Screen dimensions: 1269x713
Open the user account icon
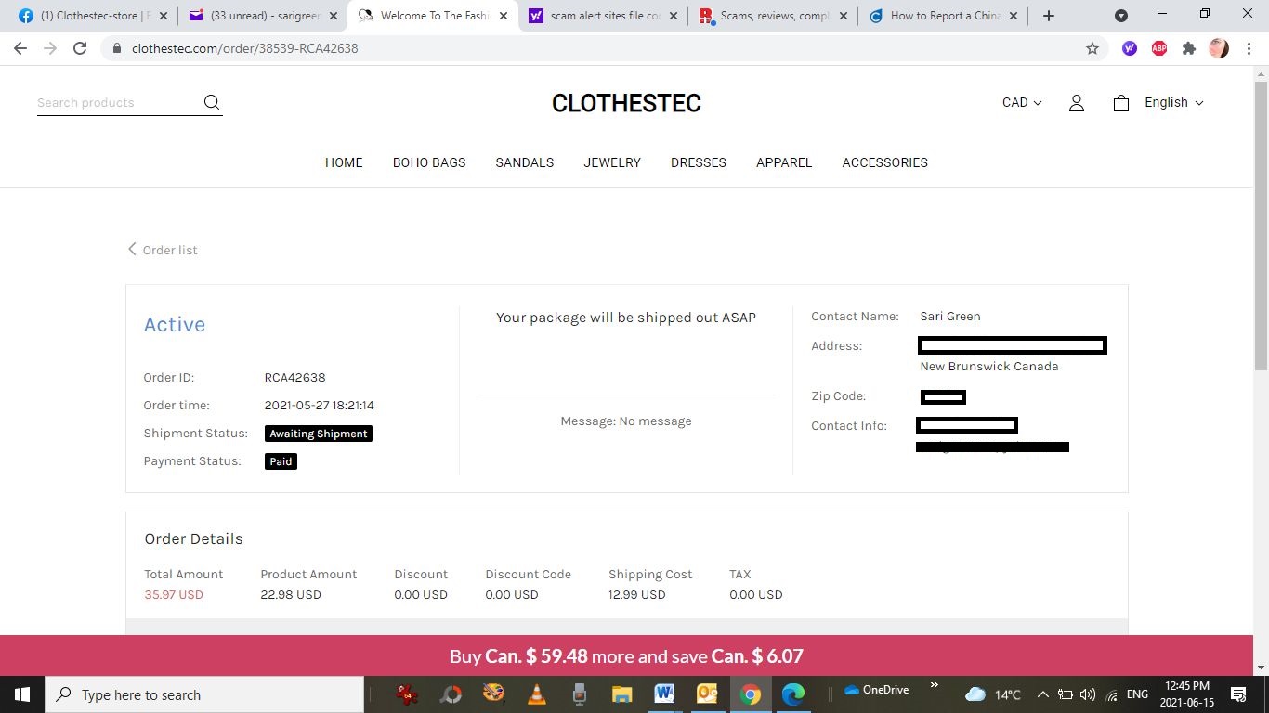click(1077, 103)
